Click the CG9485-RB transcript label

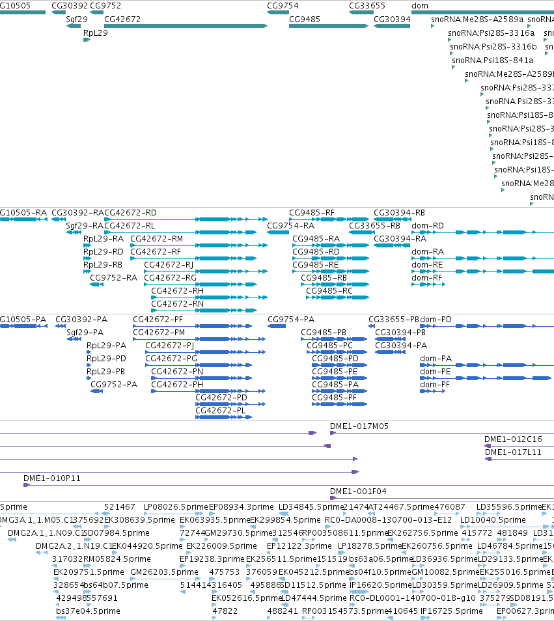pyautogui.click(x=324, y=278)
